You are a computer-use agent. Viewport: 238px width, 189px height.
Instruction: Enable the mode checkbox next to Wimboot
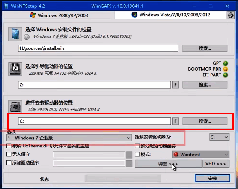click(137, 154)
